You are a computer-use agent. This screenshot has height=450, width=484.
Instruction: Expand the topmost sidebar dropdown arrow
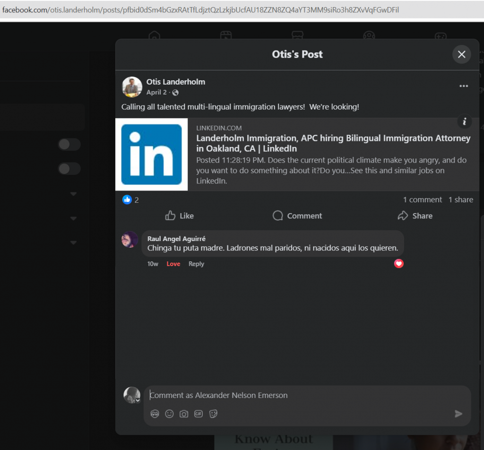[x=73, y=194]
